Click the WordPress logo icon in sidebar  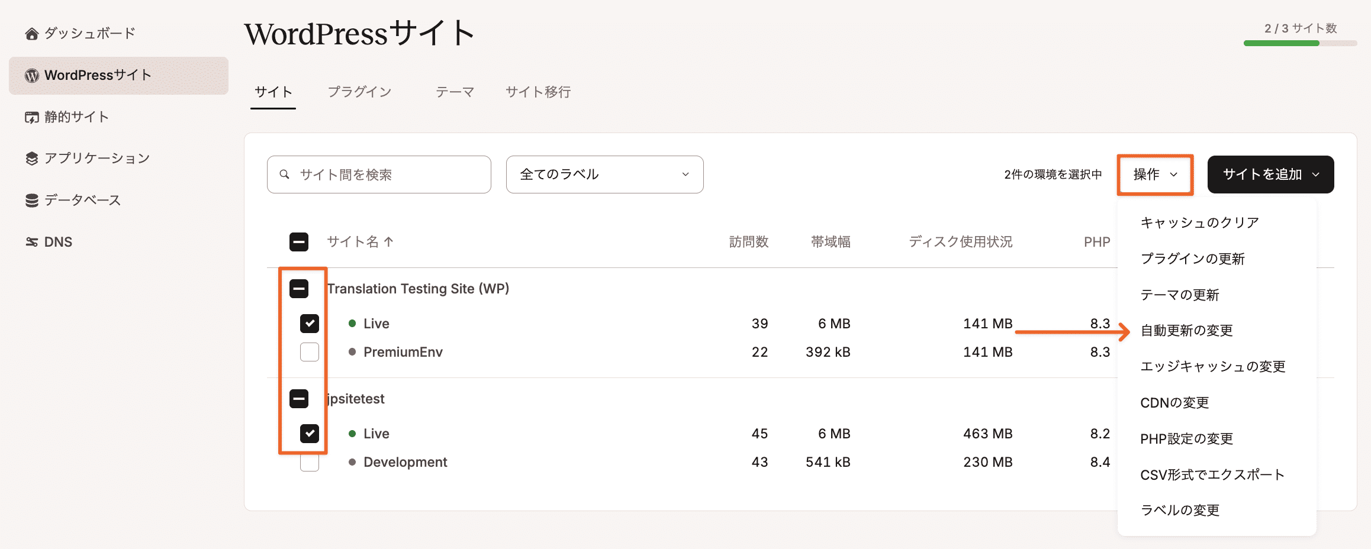point(32,76)
